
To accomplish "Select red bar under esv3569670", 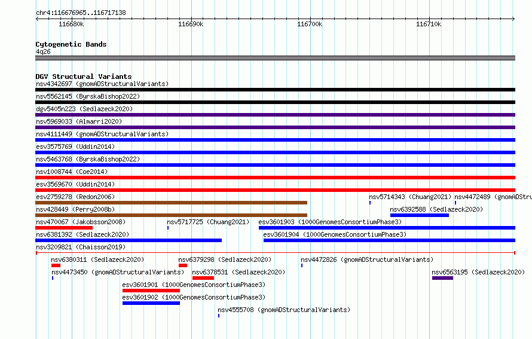I will pos(275,190).
